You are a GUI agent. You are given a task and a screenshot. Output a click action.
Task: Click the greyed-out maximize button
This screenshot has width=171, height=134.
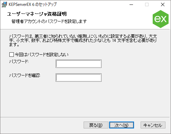(x=147, y=5)
